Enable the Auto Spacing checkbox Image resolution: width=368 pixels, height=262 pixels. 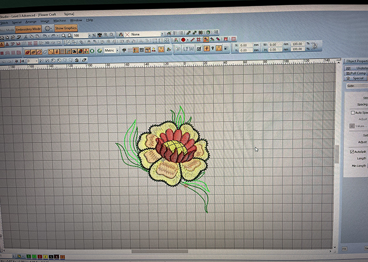point(353,113)
